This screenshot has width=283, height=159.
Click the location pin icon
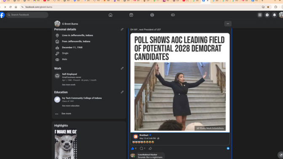pyautogui.click(x=57, y=35)
